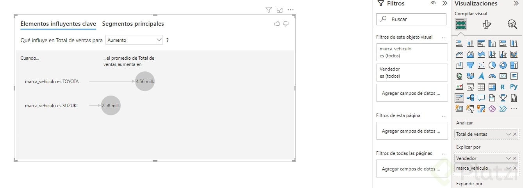Select the pie chart visualization
Image resolution: width=523 pixels, height=188 pixels.
click(x=492, y=65)
